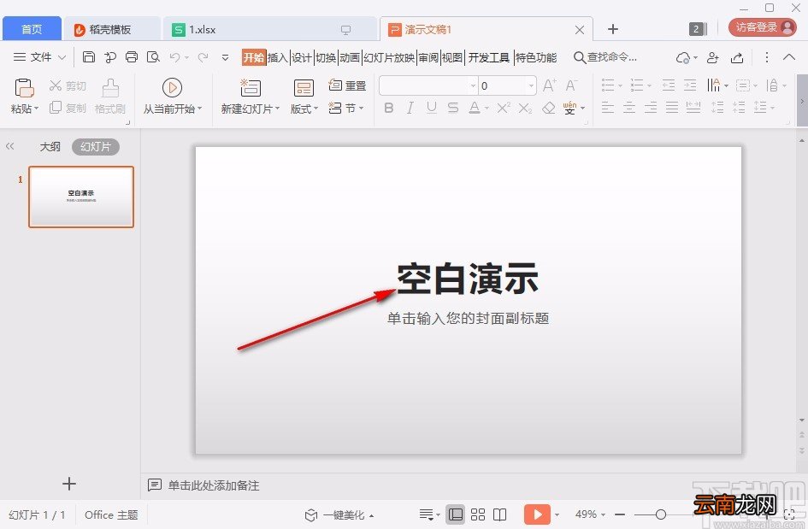
Task: Click the notes area (单击此处添加备注)
Action: click(x=214, y=485)
